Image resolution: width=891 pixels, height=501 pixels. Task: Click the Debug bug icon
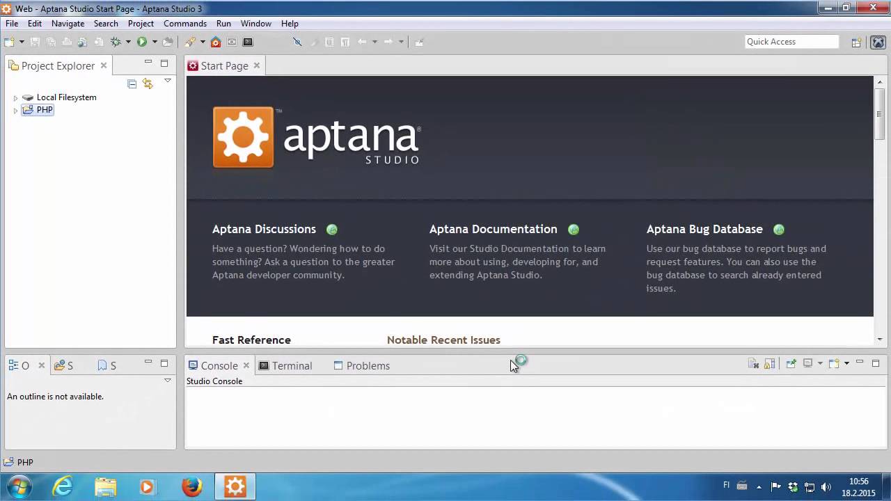point(116,42)
